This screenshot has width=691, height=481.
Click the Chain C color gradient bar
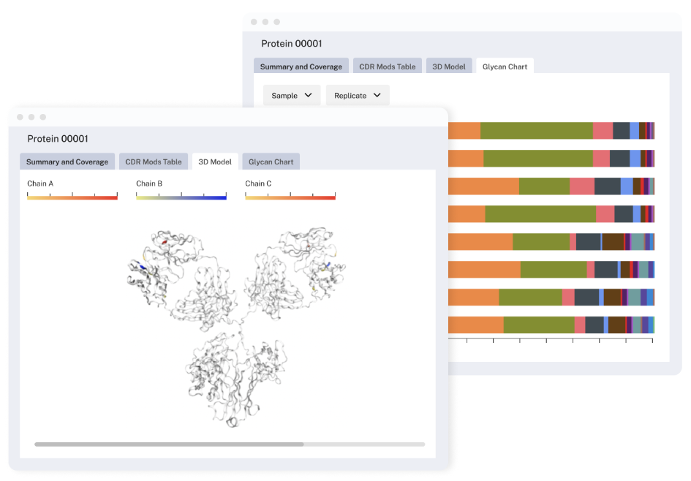290,197
